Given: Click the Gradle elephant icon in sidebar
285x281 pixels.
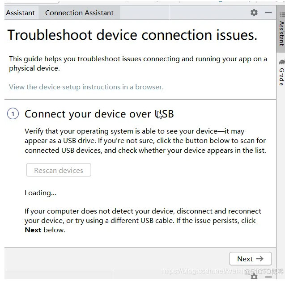Looking at the screenshot, I should (x=281, y=62).
